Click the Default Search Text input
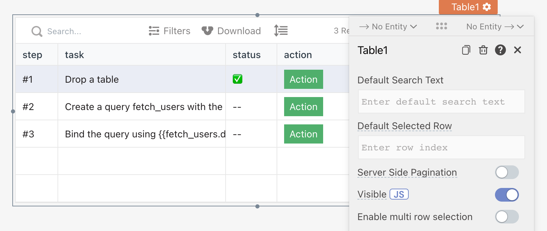This screenshot has height=231, width=547. pyautogui.click(x=441, y=102)
